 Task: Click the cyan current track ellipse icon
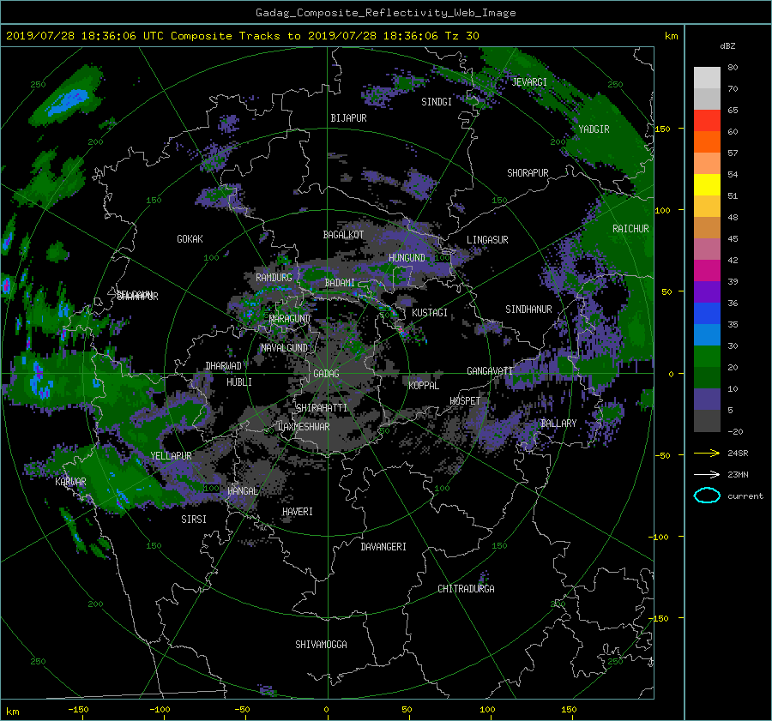point(707,496)
